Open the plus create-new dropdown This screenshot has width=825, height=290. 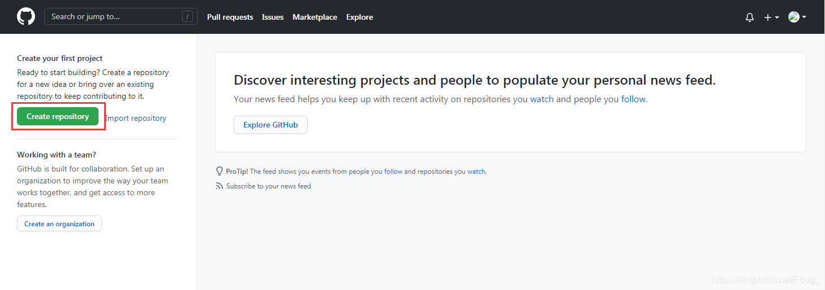click(771, 17)
